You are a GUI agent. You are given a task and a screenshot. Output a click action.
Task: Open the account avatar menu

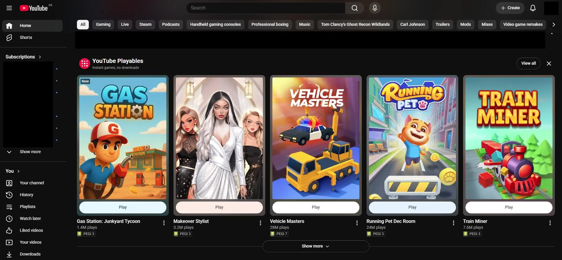pos(551,8)
